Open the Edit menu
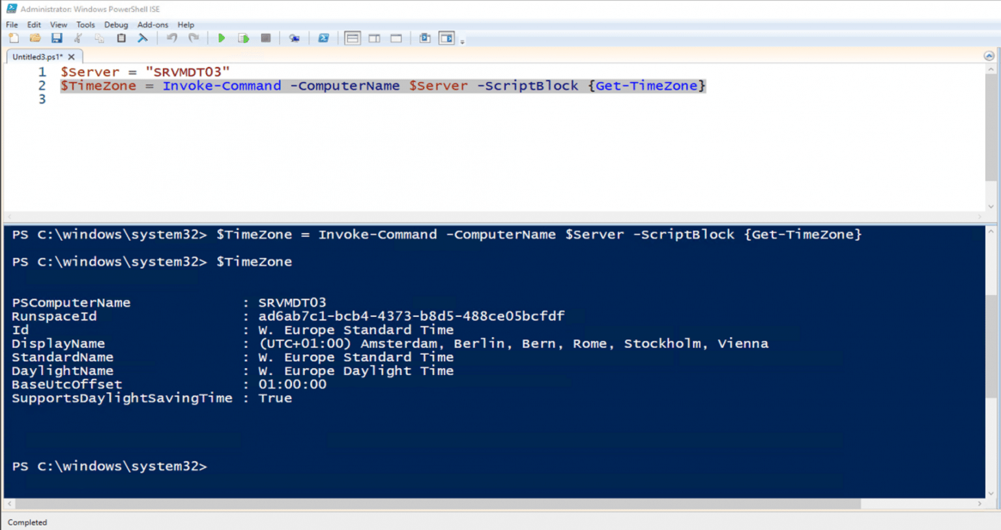Screen dimensions: 1001x530 34,25
